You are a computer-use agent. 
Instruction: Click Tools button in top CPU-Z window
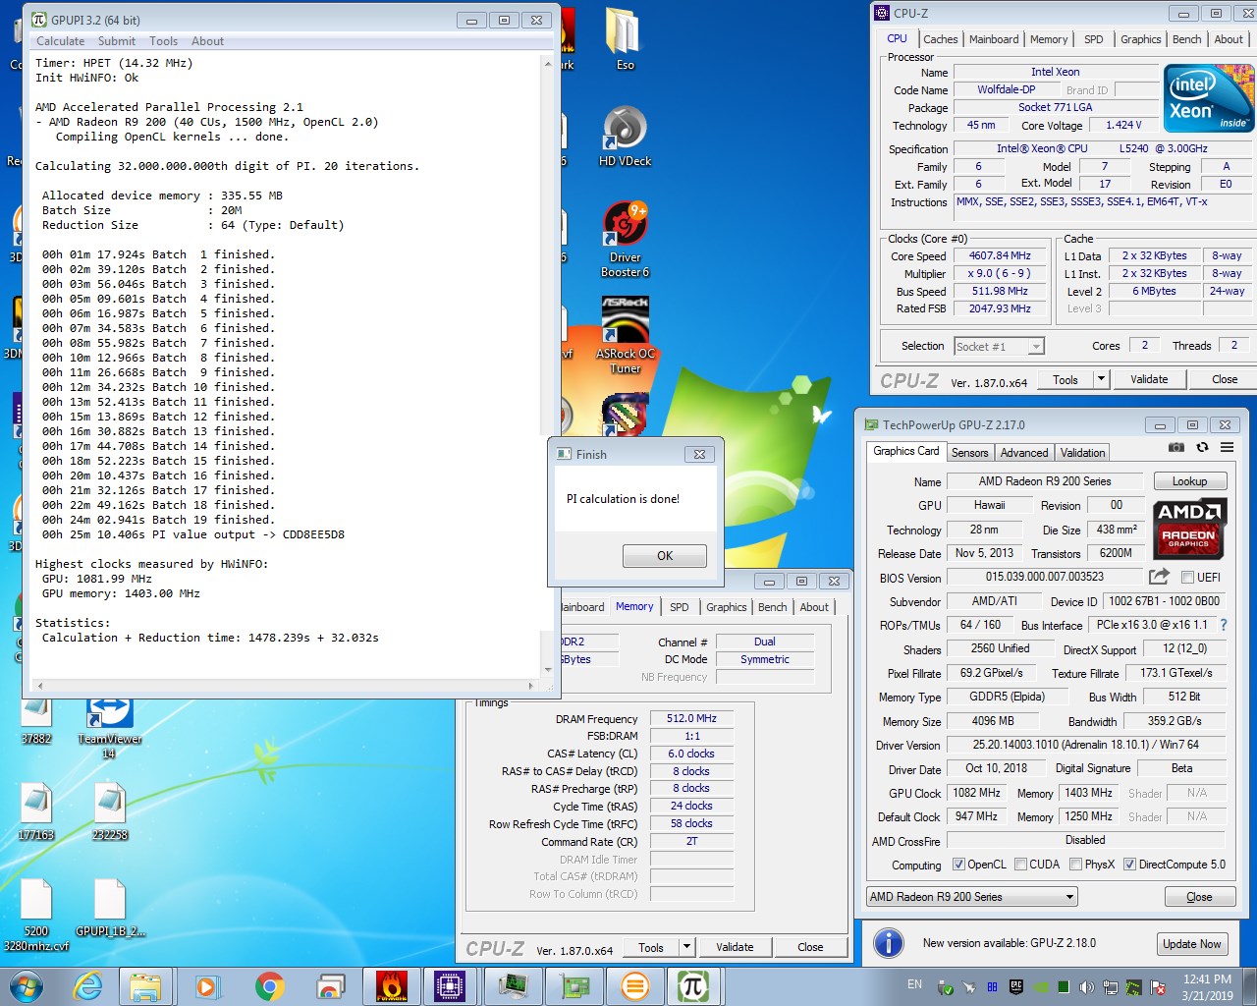1066,379
